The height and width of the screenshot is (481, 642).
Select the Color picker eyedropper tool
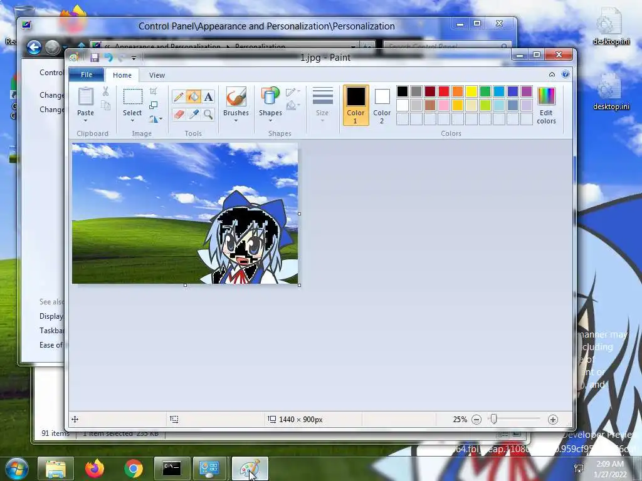point(193,114)
